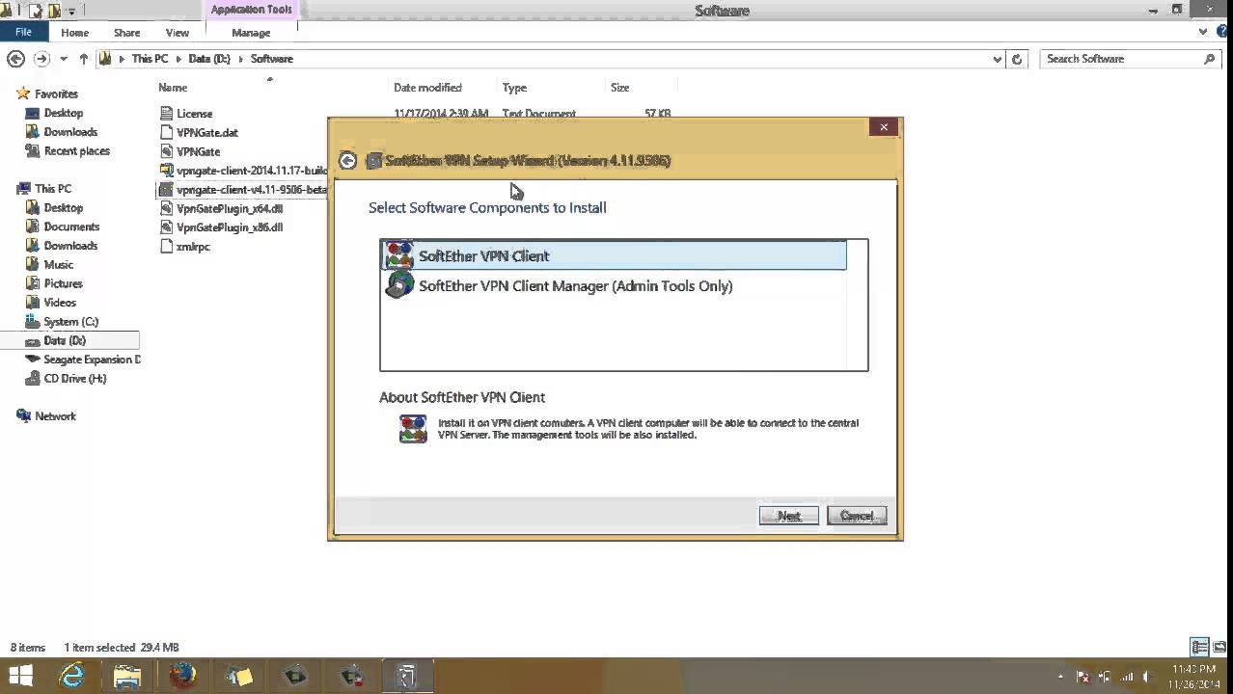Go up one folder level

click(x=84, y=59)
